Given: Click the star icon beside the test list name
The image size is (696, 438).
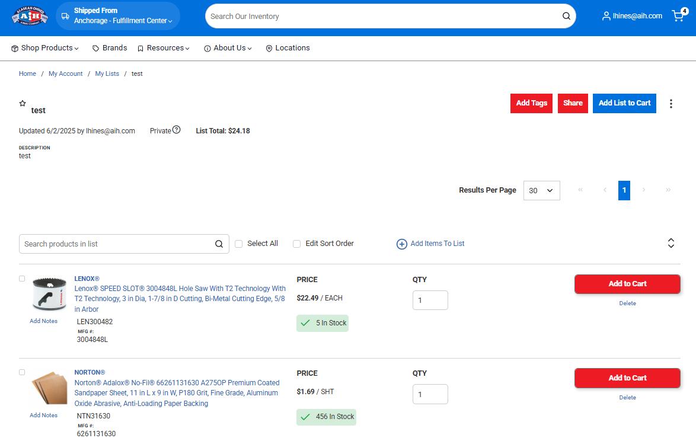Looking at the screenshot, I should pos(22,103).
